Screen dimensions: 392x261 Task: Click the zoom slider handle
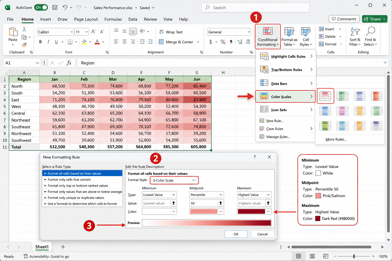click(354, 256)
